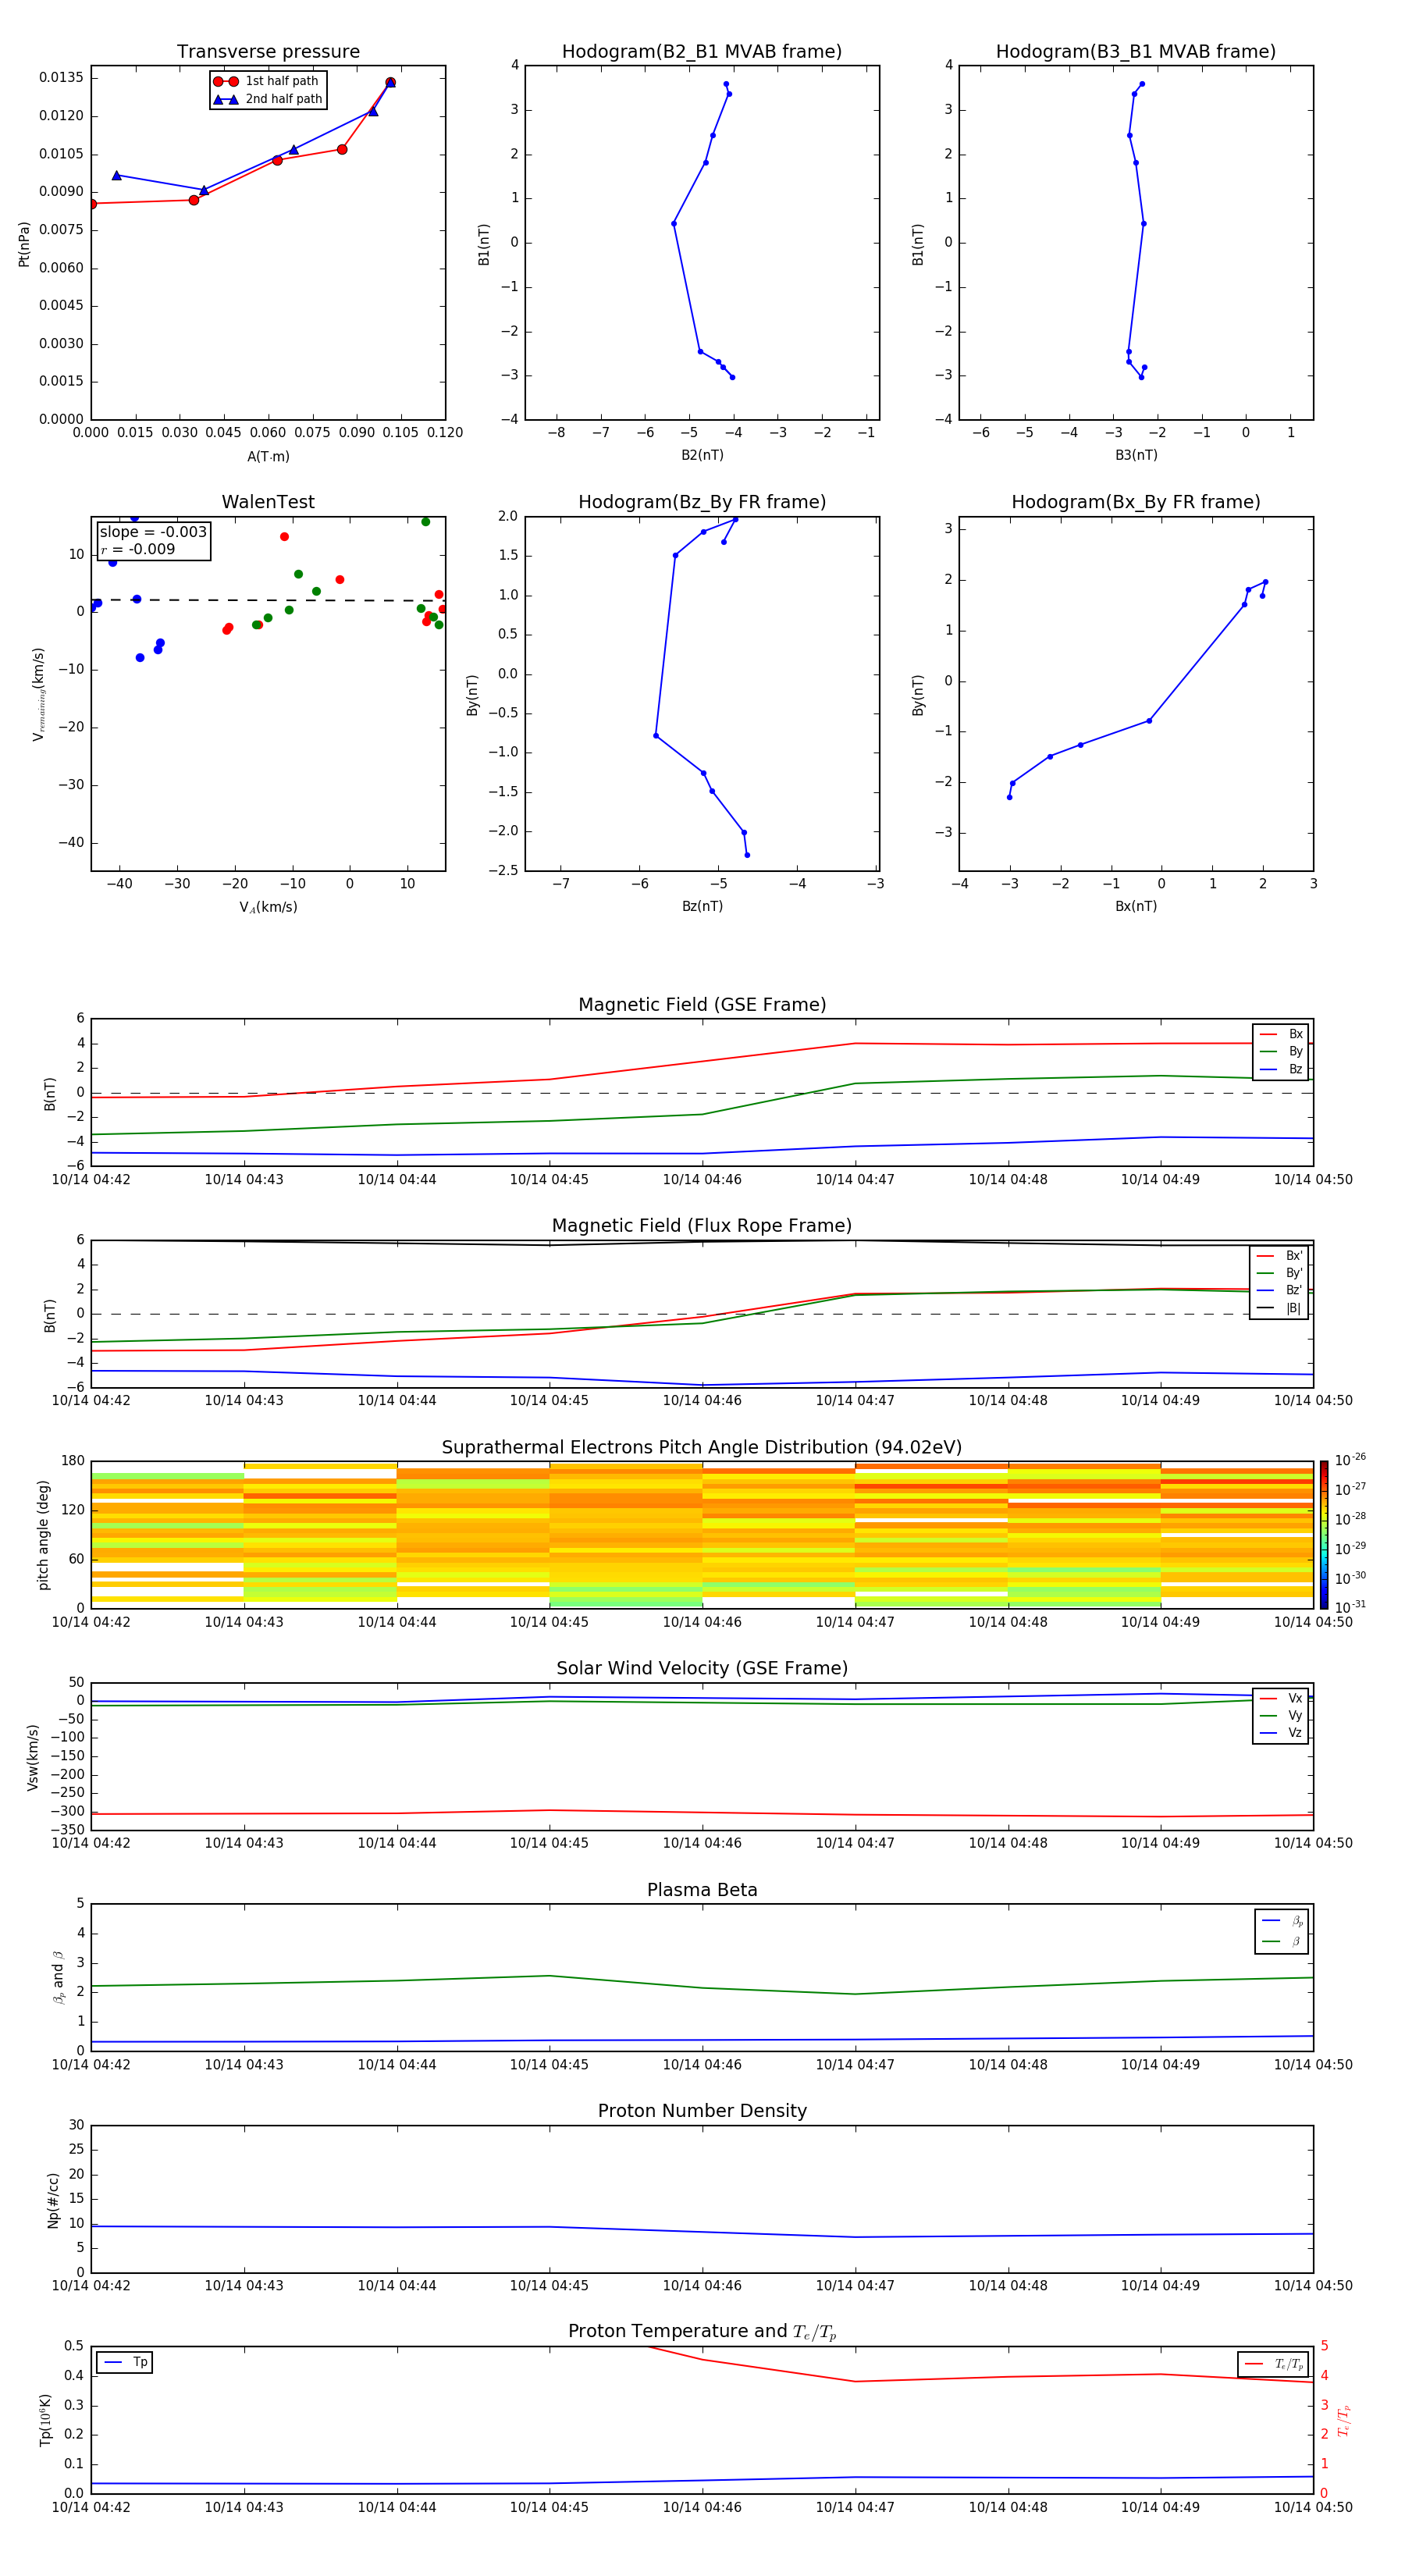Click the 'Magnetic Field (Flux Rope Frame)' title
The width and height of the screenshot is (1405, 2576).
[x=702, y=1225]
